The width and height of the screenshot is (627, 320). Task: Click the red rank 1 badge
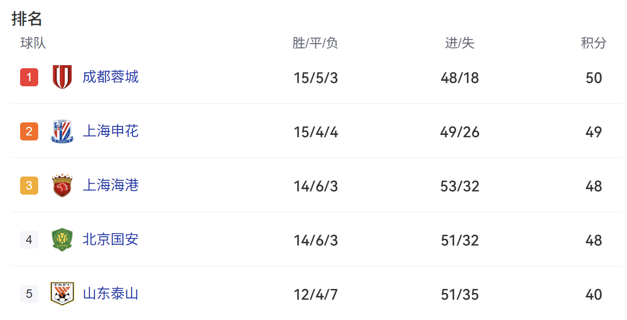click(29, 77)
